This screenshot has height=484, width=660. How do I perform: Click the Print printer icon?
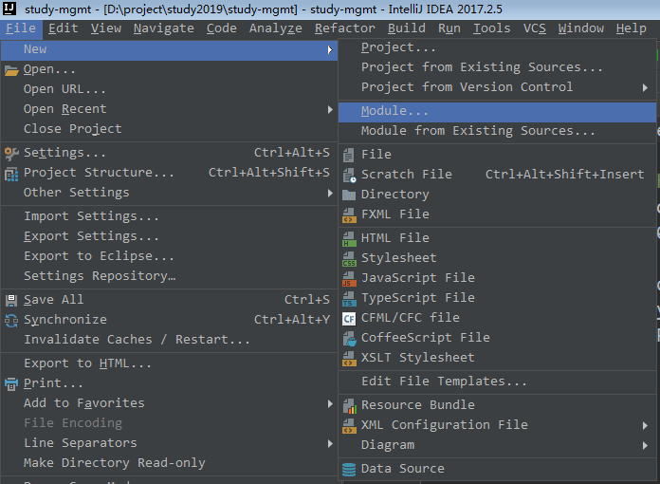(11, 383)
